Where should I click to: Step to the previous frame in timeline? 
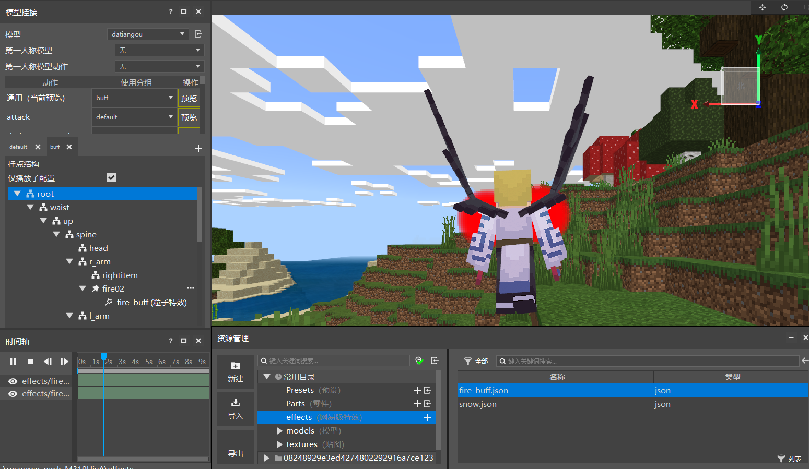pos(48,362)
